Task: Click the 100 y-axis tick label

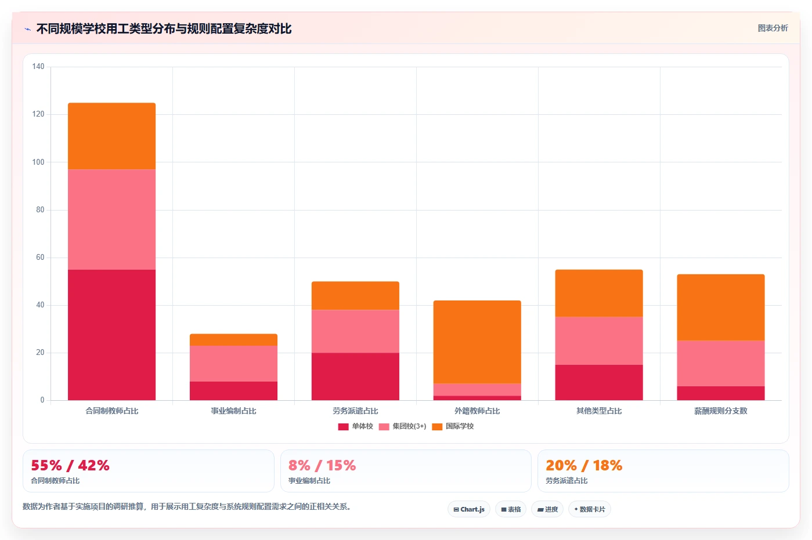Action: (38, 162)
